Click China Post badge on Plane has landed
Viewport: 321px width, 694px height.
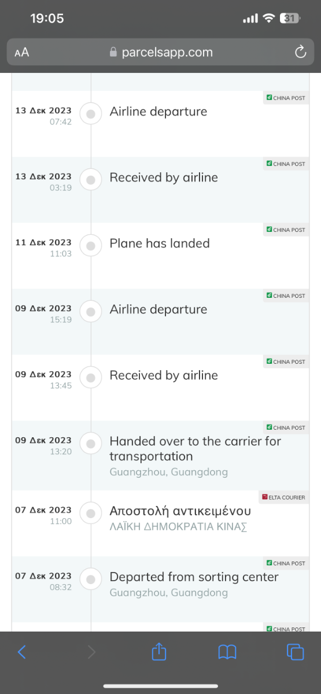pos(286,230)
